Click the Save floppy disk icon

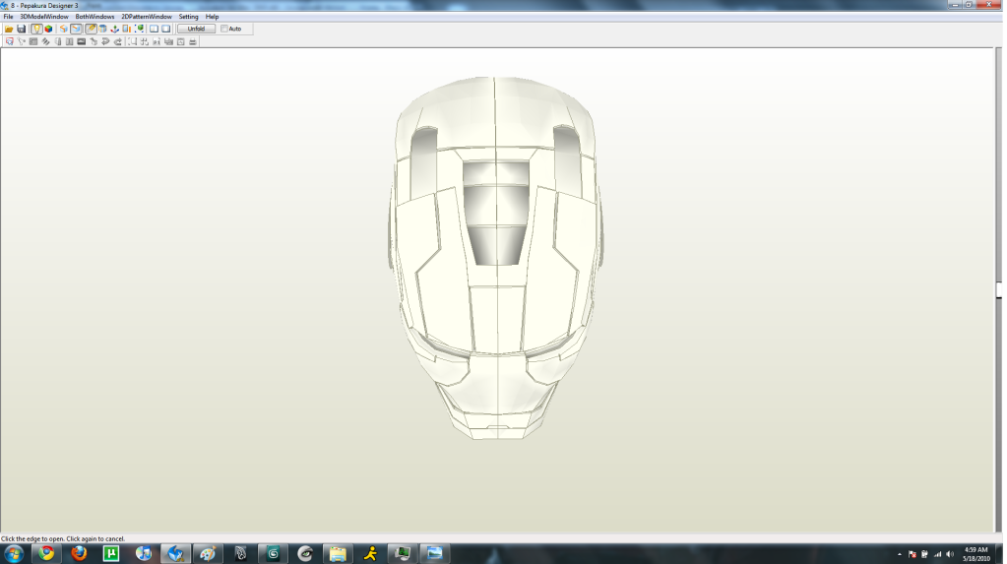coord(22,29)
